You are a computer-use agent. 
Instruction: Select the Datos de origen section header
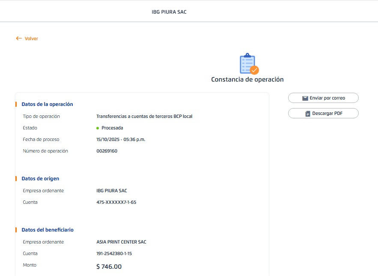[x=40, y=179]
